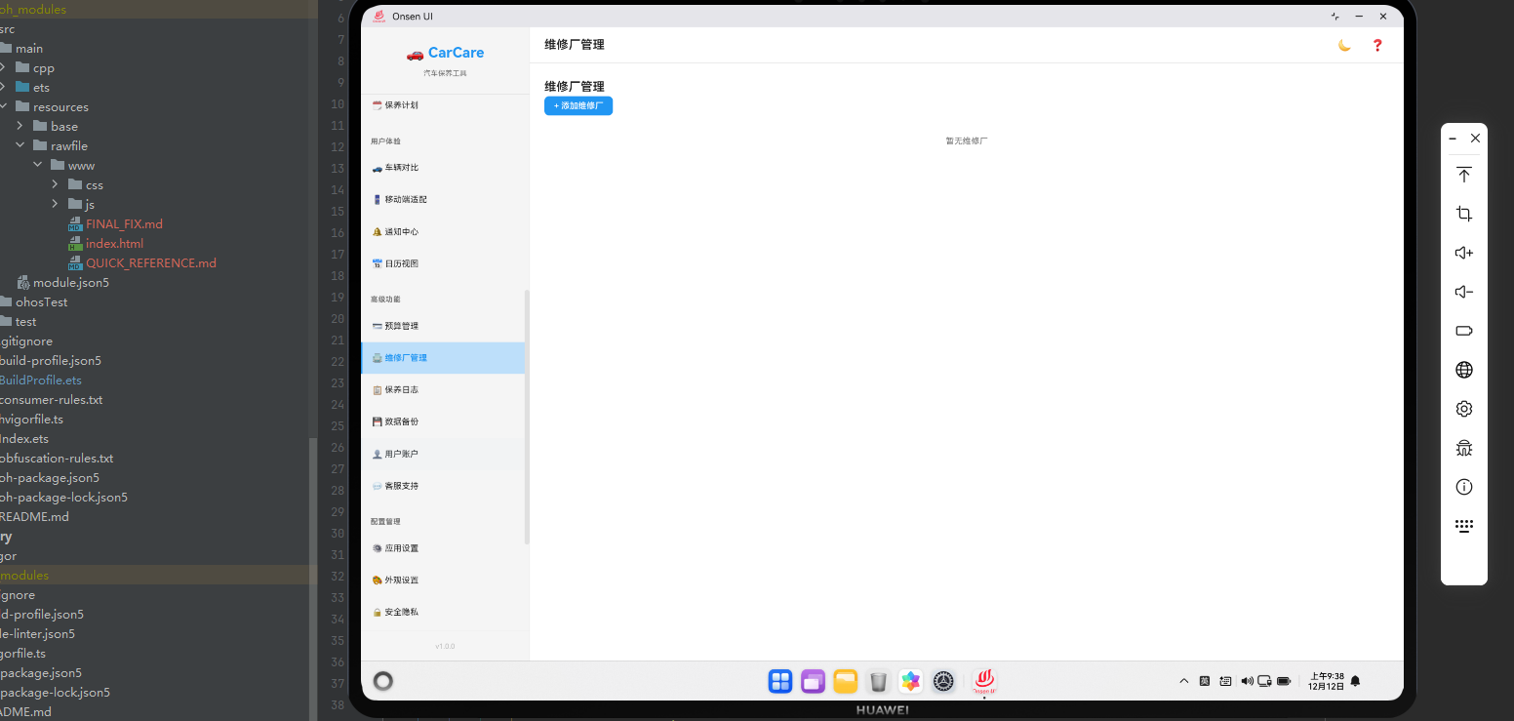Open the purple multitask window icon in dock
The height and width of the screenshot is (721, 1514).
(813, 681)
